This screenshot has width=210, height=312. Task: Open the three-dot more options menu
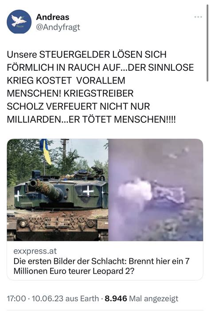pos(198,17)
